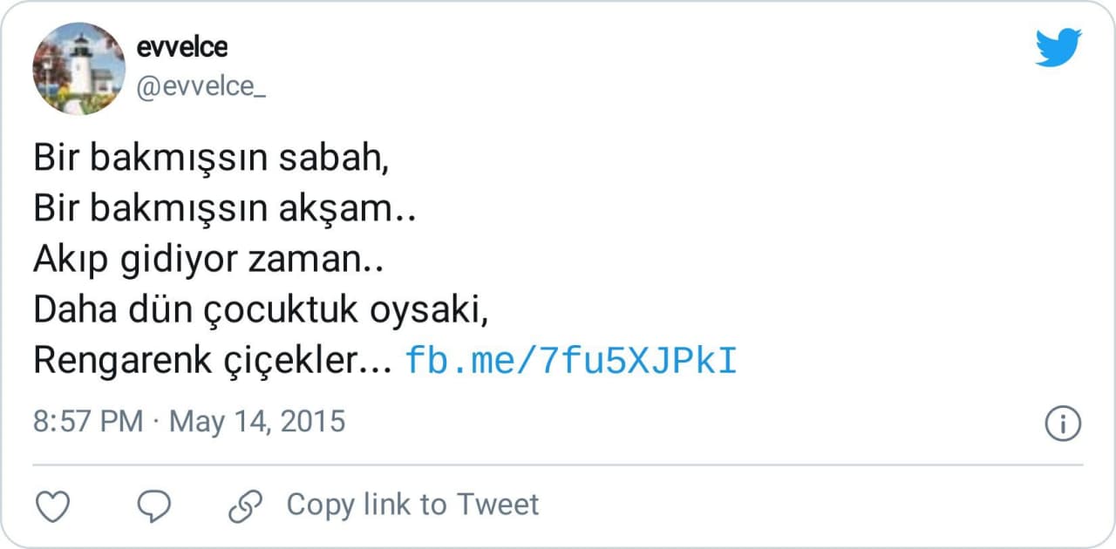Screen dimensions: 1116x549
Task: Like the tweet with the heart icon
Action: (53, 505)
